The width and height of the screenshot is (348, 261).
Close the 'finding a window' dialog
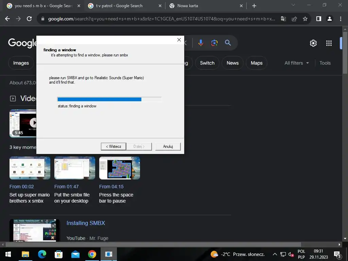click(x=179, y=40)
